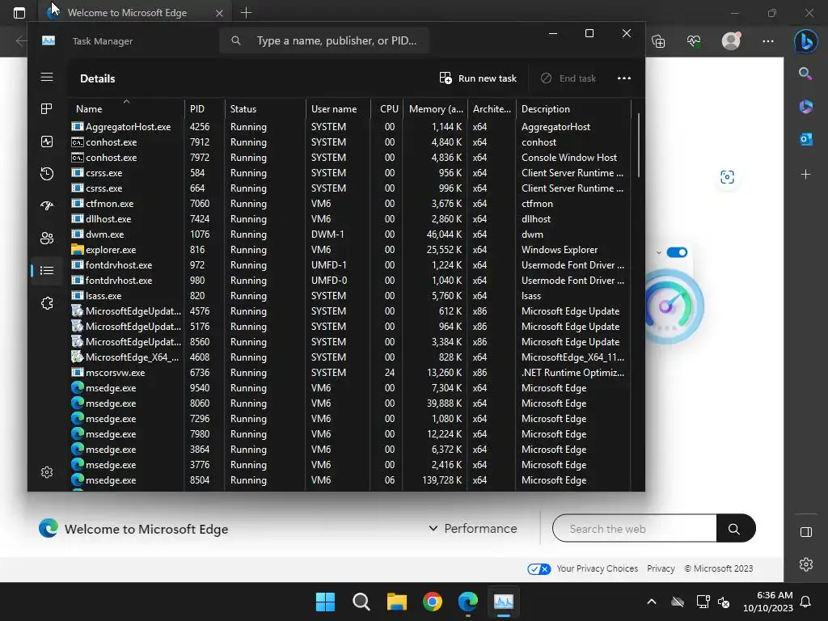Image resolution: width=828 pixels, height=621 pixels.
Task: Click the Bing Copilot icon in Edge
Action: tap(805, 41)
